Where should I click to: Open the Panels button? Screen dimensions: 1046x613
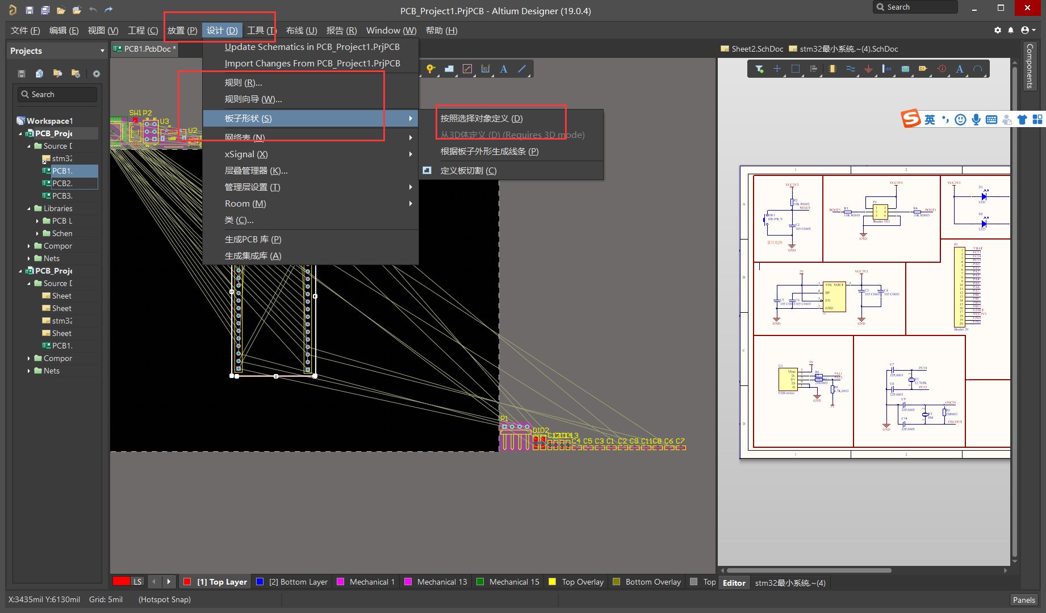(1024, 600)
